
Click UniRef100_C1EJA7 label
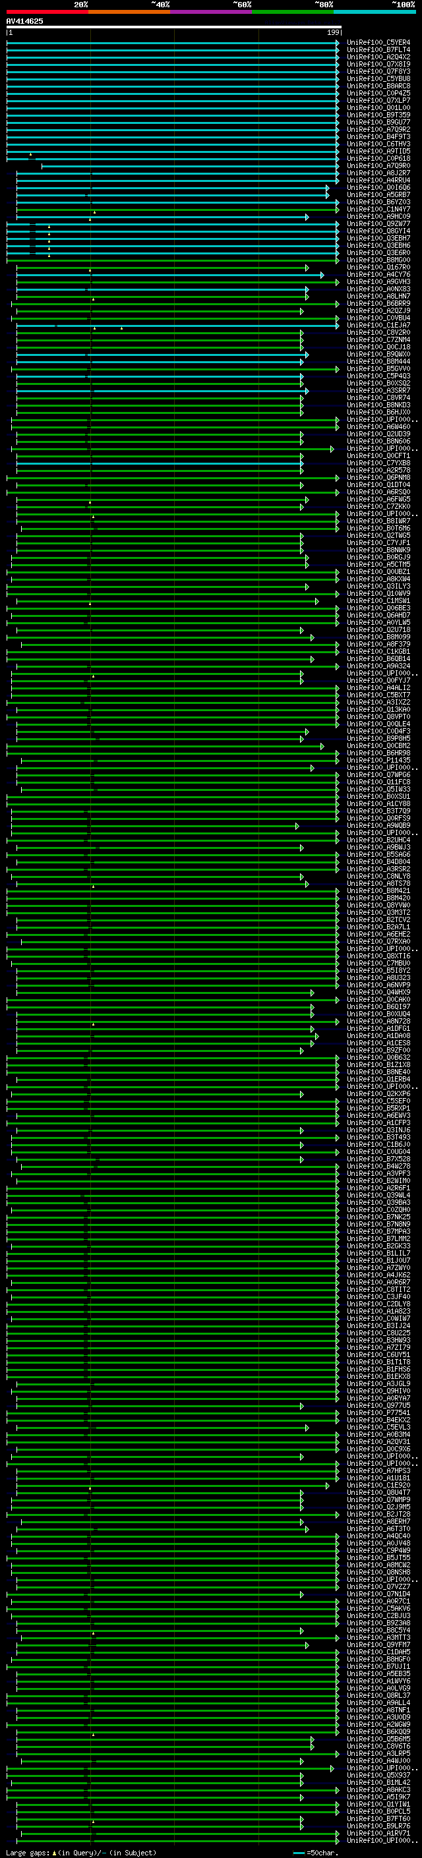[x=378, y=326]
